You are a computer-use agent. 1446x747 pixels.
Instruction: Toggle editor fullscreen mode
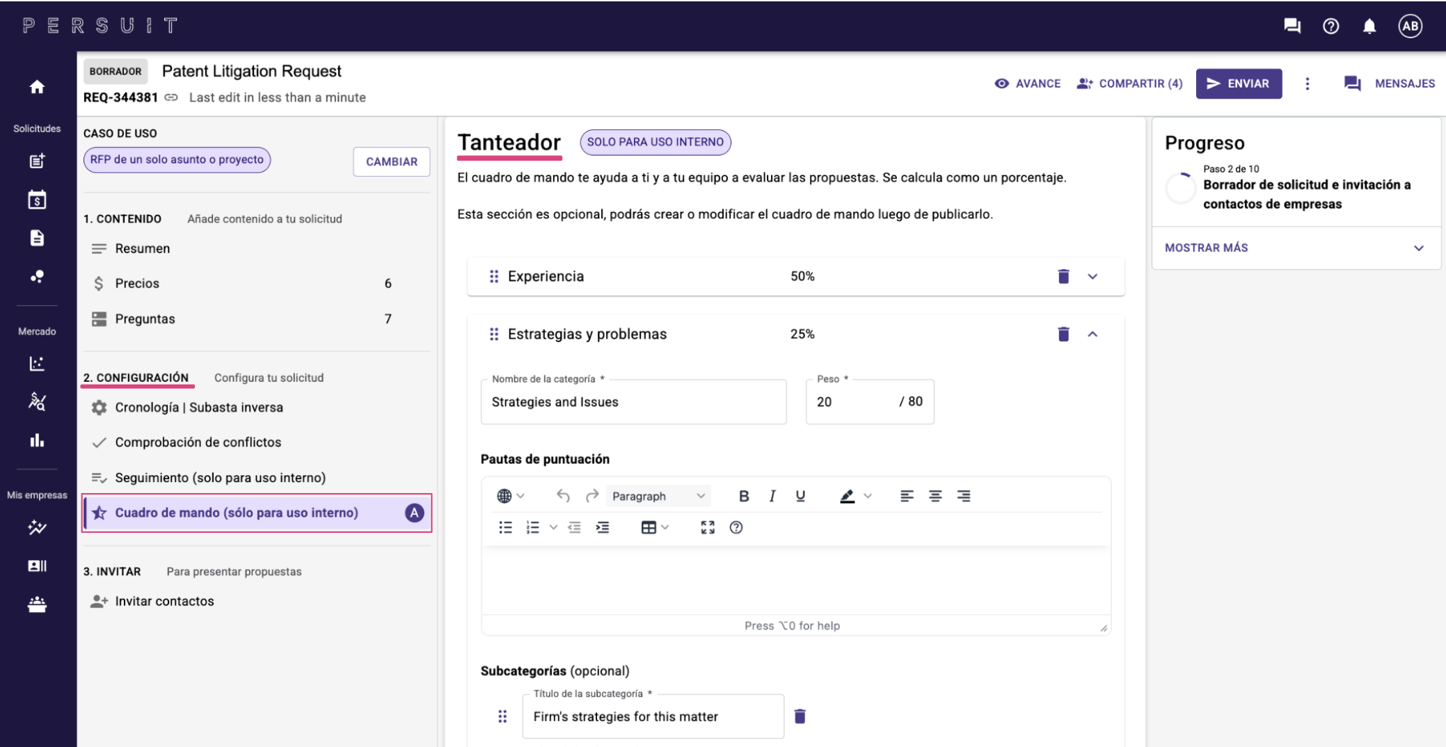pyautogui.click(x=708, y=527)
